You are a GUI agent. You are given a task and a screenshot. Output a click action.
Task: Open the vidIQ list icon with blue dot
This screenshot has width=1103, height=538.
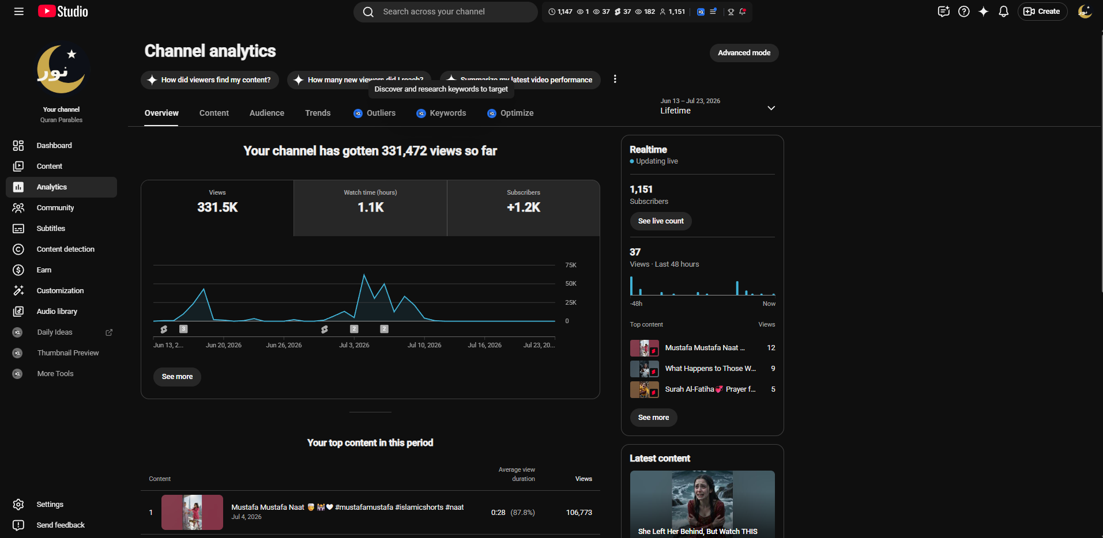click(x=713, y=12)
